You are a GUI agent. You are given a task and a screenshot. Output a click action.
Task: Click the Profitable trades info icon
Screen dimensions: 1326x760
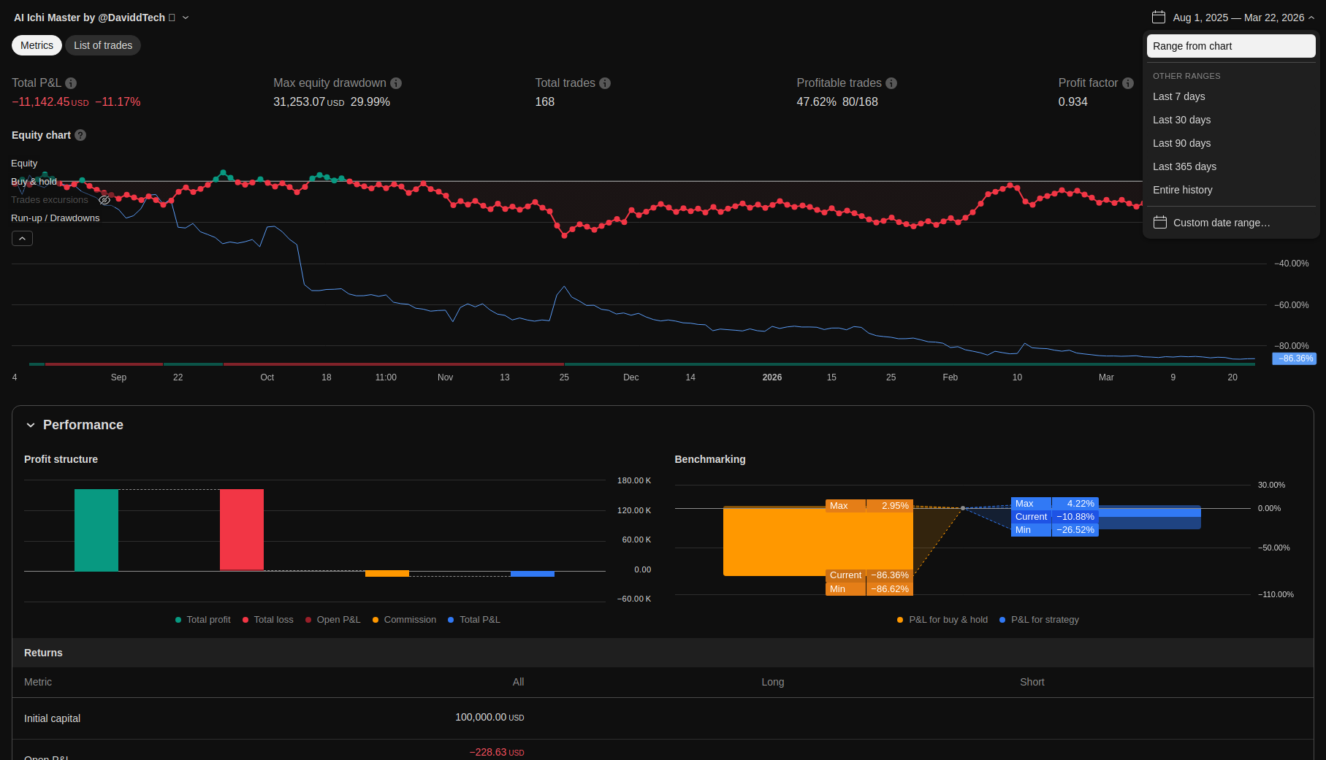[891, 83]
